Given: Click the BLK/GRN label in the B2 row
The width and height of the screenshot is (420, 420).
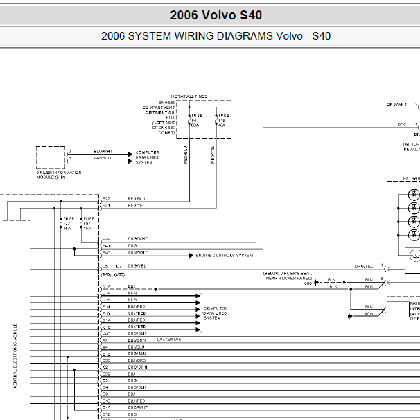Looking at the screenshot, I should click(x=137, y=340).
